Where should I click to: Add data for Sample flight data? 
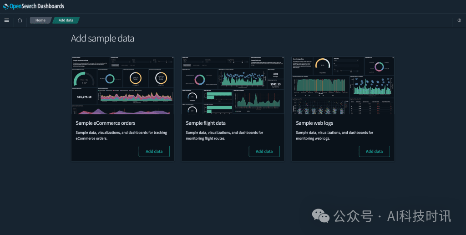pos(264,151)
